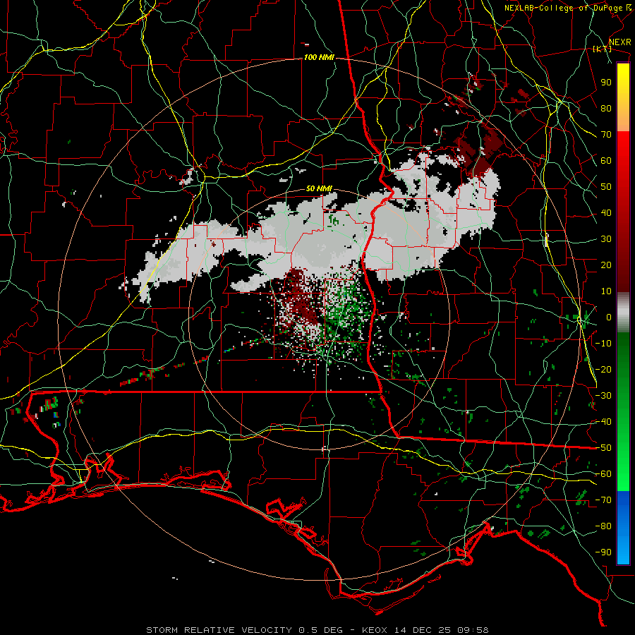635x635 pixels.
Task: Click the NEXR label above the color scale
Action: tap(620, 42)
